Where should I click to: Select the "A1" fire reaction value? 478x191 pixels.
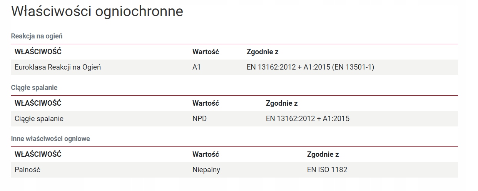click(x=197, y=67)
